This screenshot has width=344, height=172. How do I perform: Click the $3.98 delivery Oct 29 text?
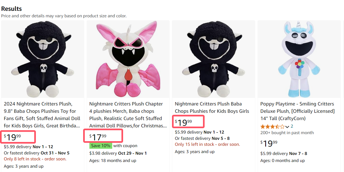(x=118, y=153)
